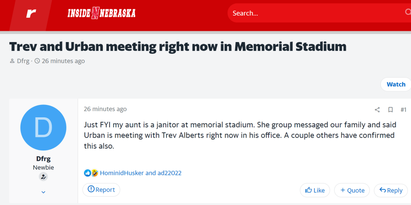Reply to the post

coord(391,190)
